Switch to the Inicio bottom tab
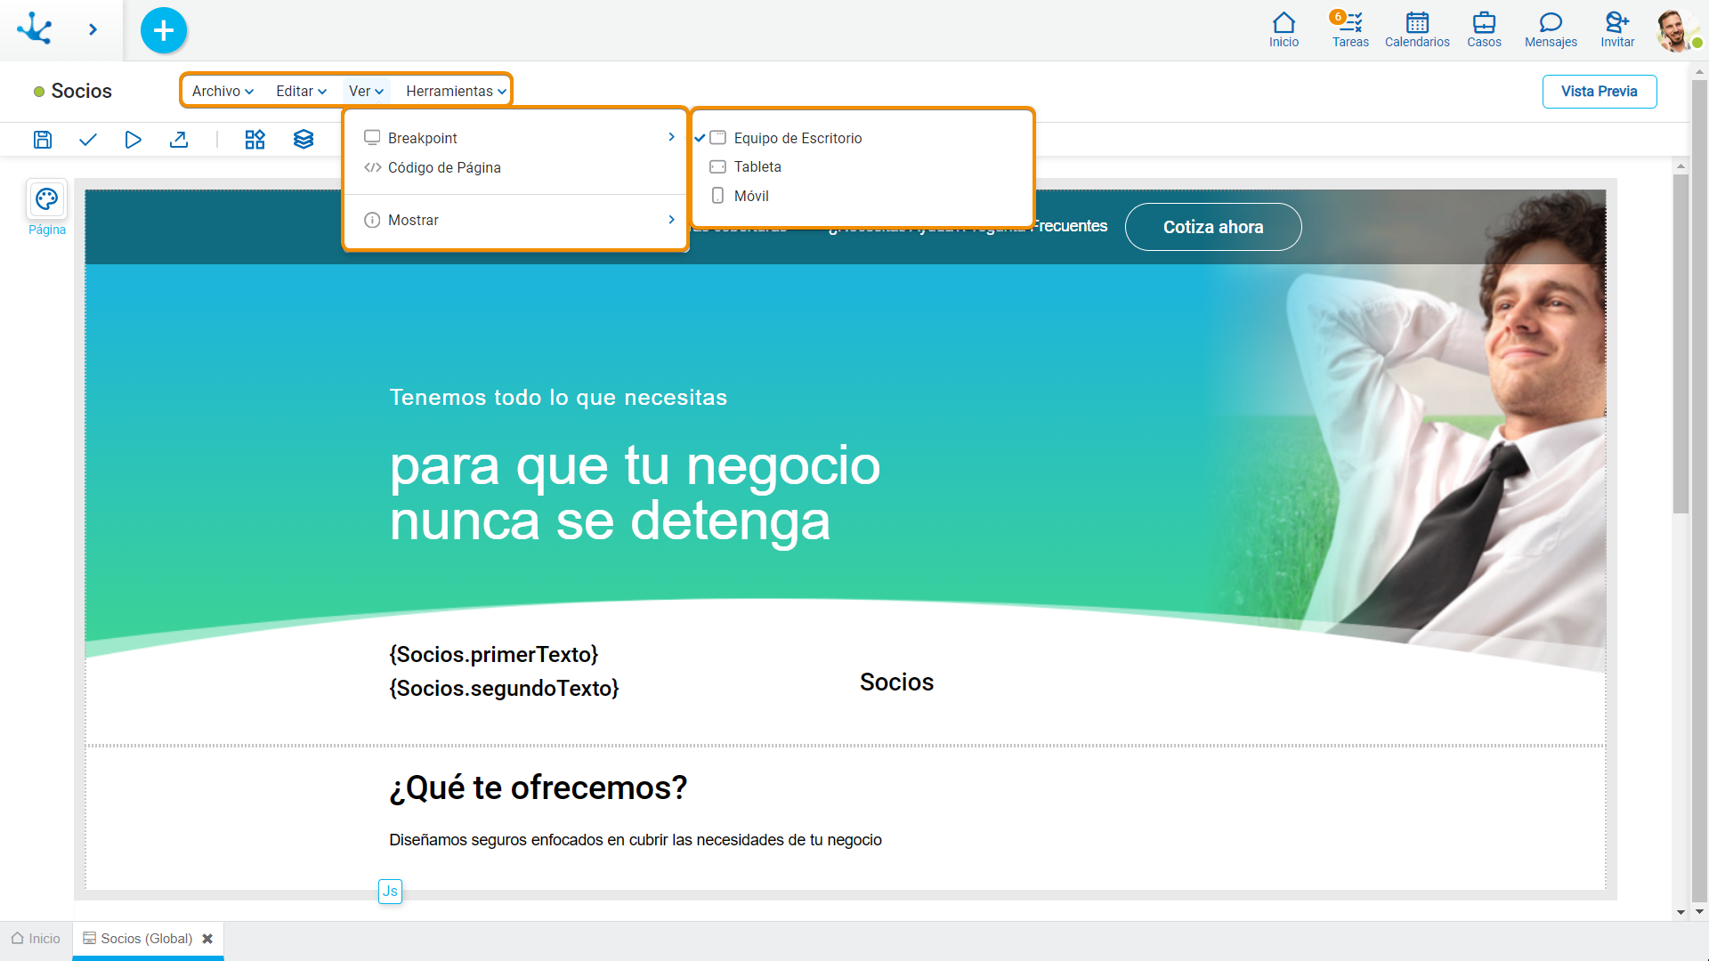 coord(36,939)
